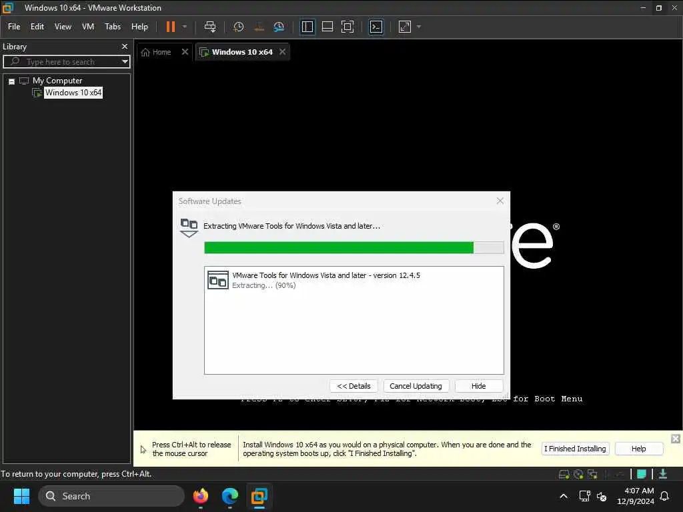Click the network adapter status icon
683x512 pixels.
tap(592, 474)
